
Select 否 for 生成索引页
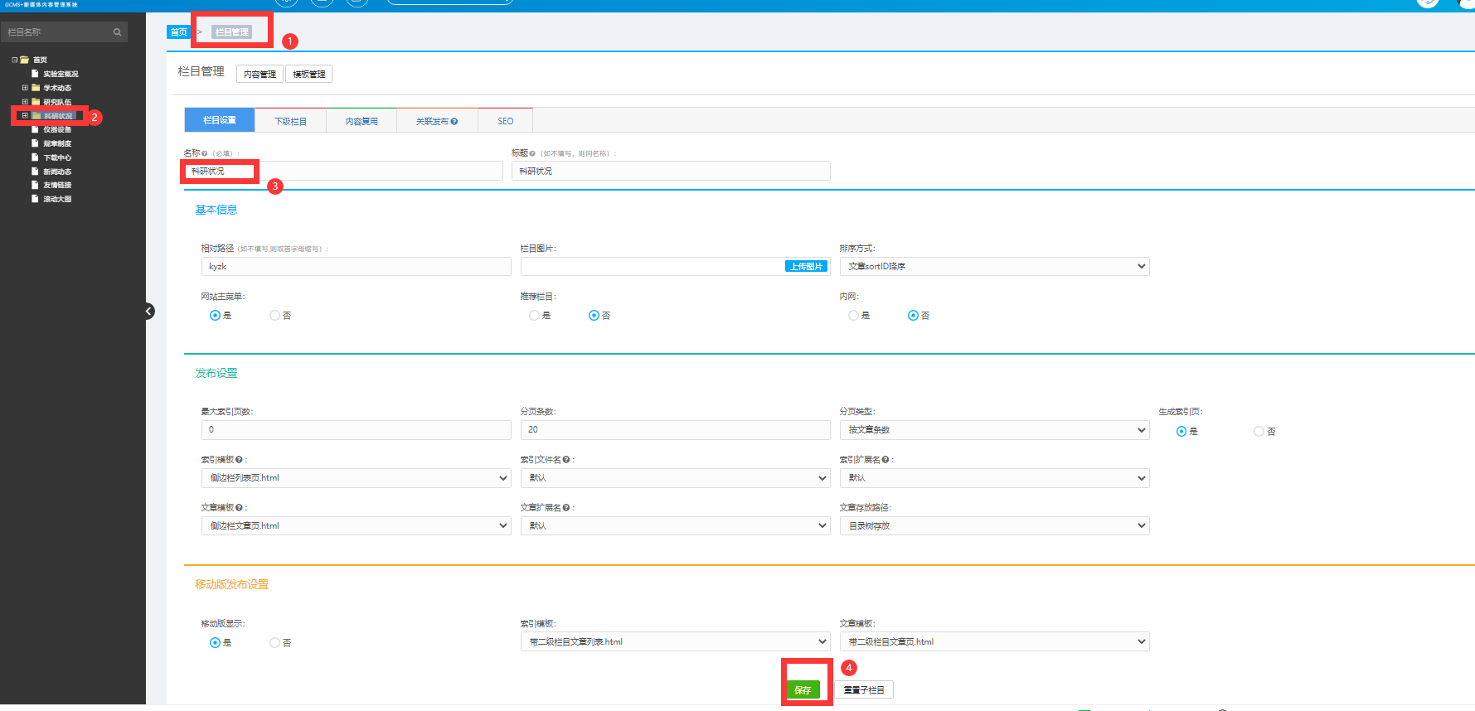(x=1259, y=432)
